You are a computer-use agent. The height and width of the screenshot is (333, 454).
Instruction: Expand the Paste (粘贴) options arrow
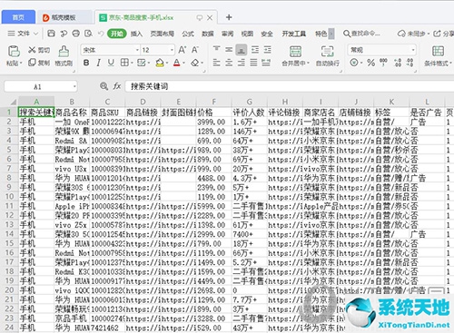(21, 64)
